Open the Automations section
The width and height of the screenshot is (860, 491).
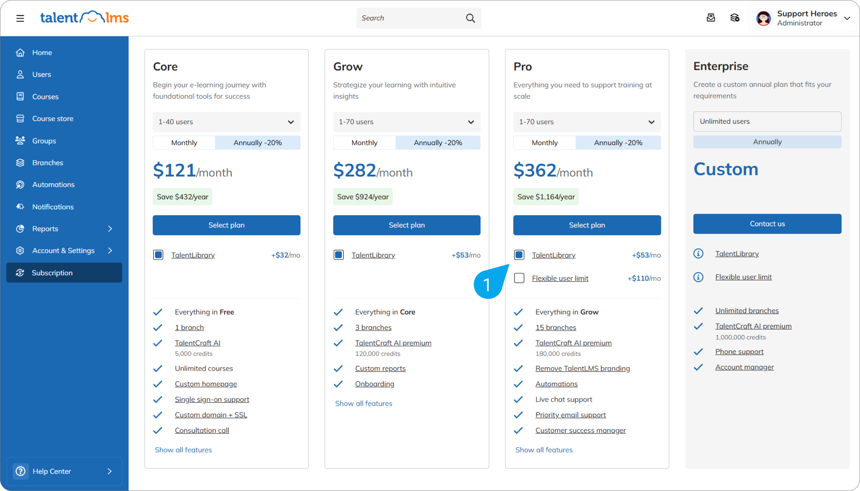pos(53,184)
